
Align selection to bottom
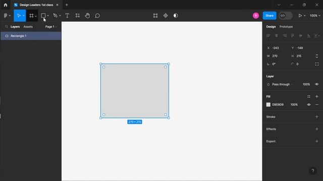pos(309,36)
